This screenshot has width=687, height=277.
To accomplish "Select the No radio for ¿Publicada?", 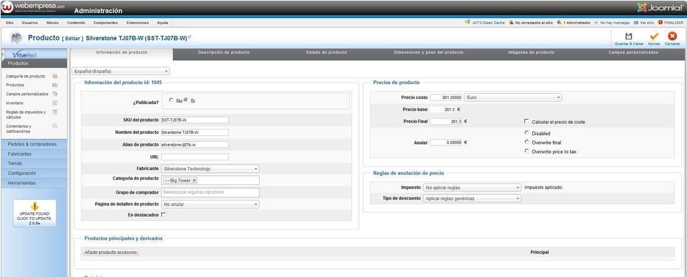I will (x=171, y=100).
